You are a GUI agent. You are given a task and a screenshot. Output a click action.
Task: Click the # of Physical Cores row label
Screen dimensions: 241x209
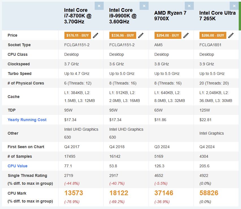coord(26,83)
